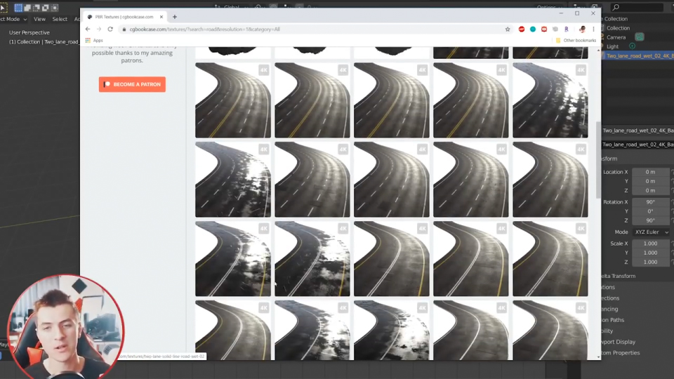Click the Rotation Y field showing 0°
The width and height of the screenshot is (674, 379).
click(x=650, y=211)
